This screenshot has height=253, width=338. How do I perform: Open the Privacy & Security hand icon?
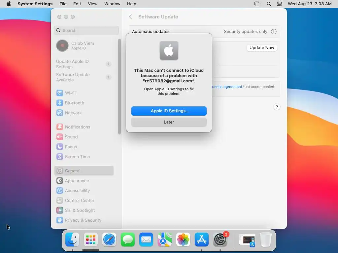[60, 220]
